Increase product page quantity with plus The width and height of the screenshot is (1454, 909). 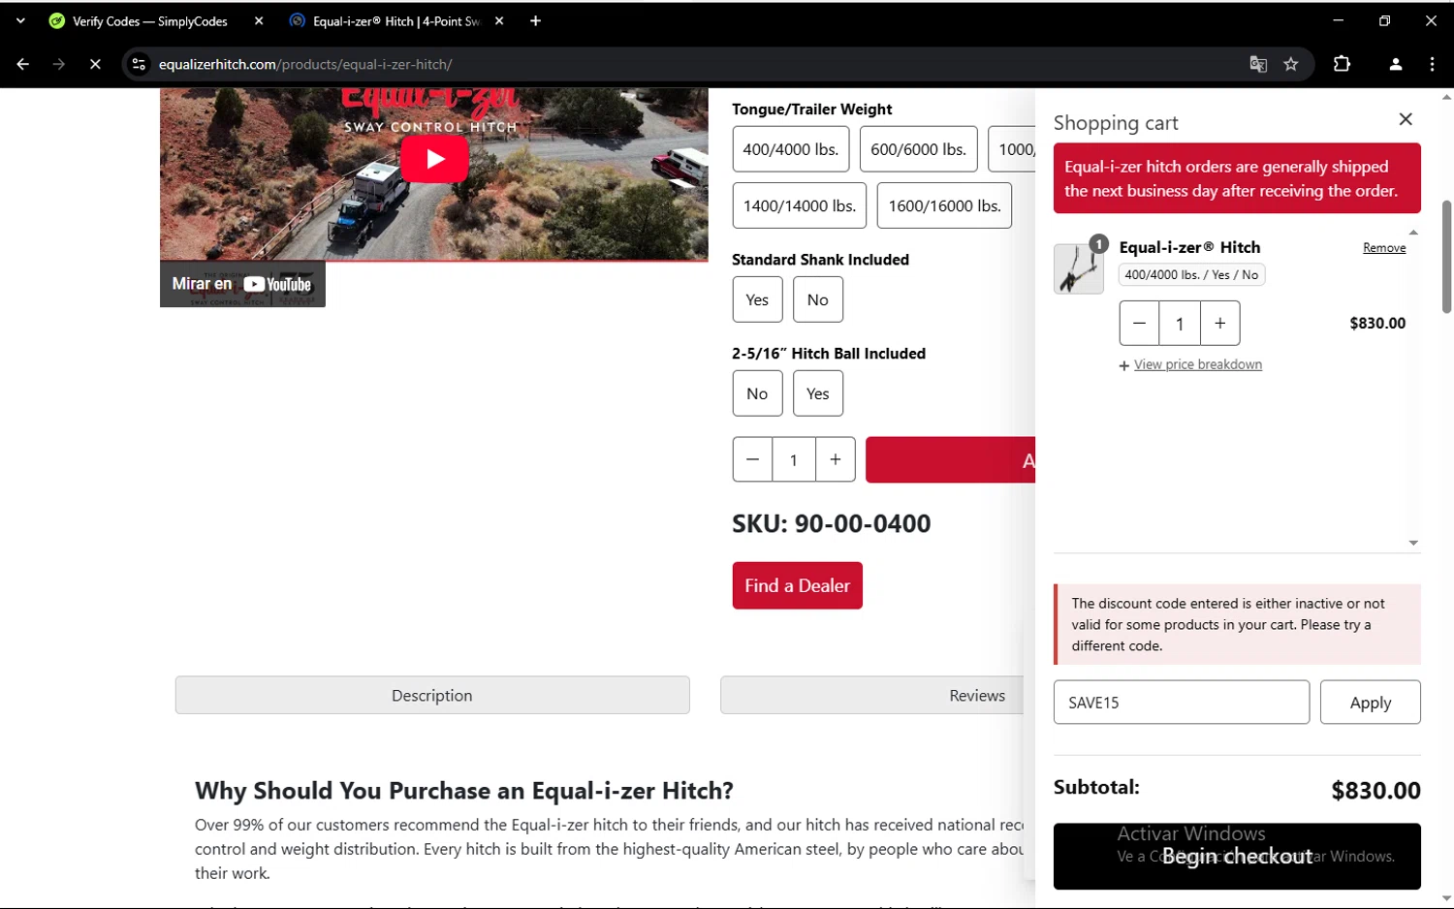coord(835,459)
